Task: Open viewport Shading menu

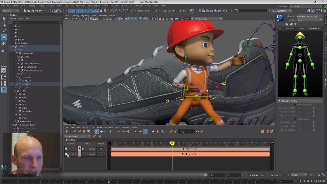Action: pos(75,15)
